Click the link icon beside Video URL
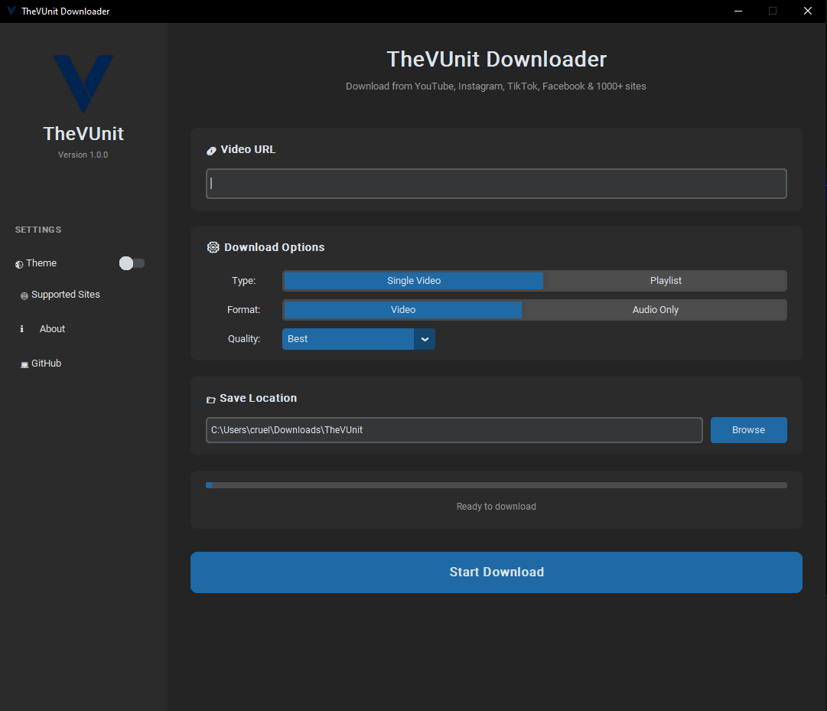Image resolution: width=827 pixels, height=711 pixels. [x=211, y=151]
